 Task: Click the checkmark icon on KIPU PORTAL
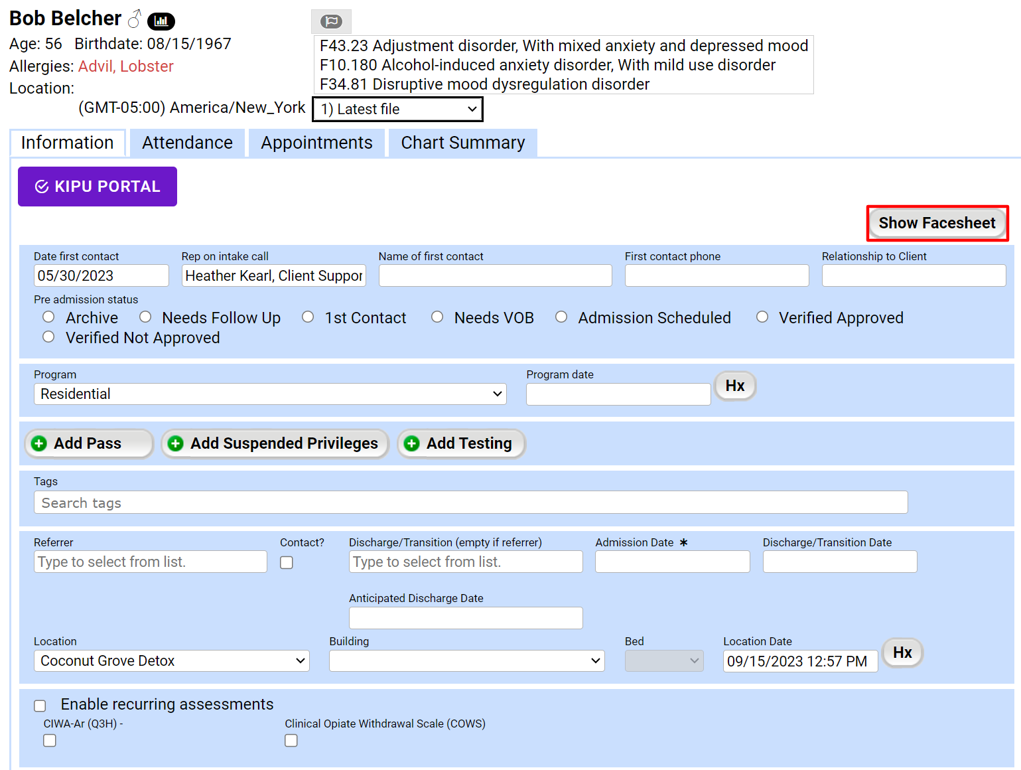pyautogui.click(x=40, y=187)
